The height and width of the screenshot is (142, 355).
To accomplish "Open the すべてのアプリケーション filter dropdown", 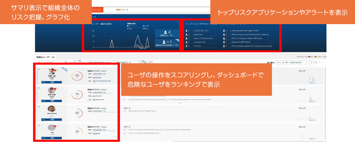I will [x=99, y=62].
